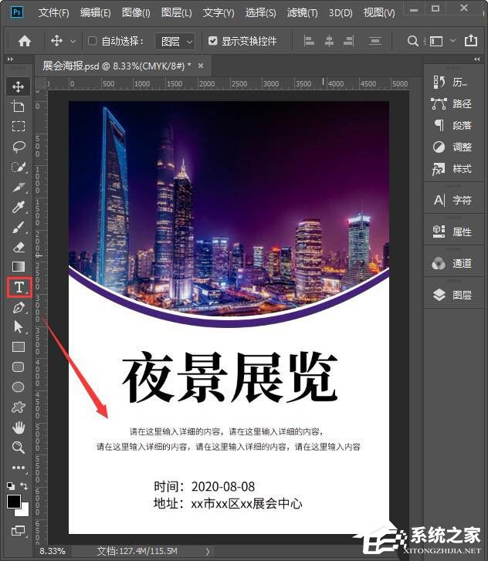Enable the 自动选择 checkbox

tap(93, 41)
